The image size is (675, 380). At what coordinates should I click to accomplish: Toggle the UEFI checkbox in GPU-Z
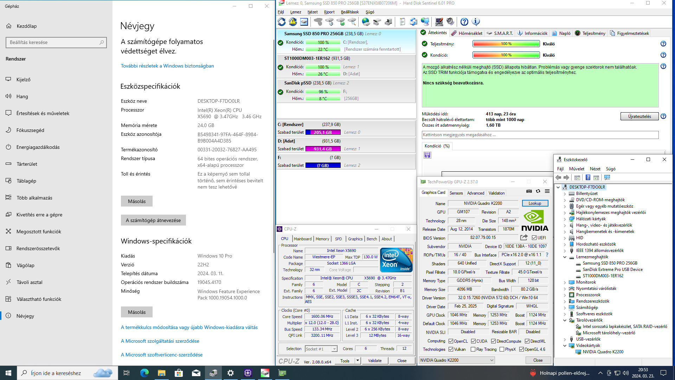coord(534,238)
